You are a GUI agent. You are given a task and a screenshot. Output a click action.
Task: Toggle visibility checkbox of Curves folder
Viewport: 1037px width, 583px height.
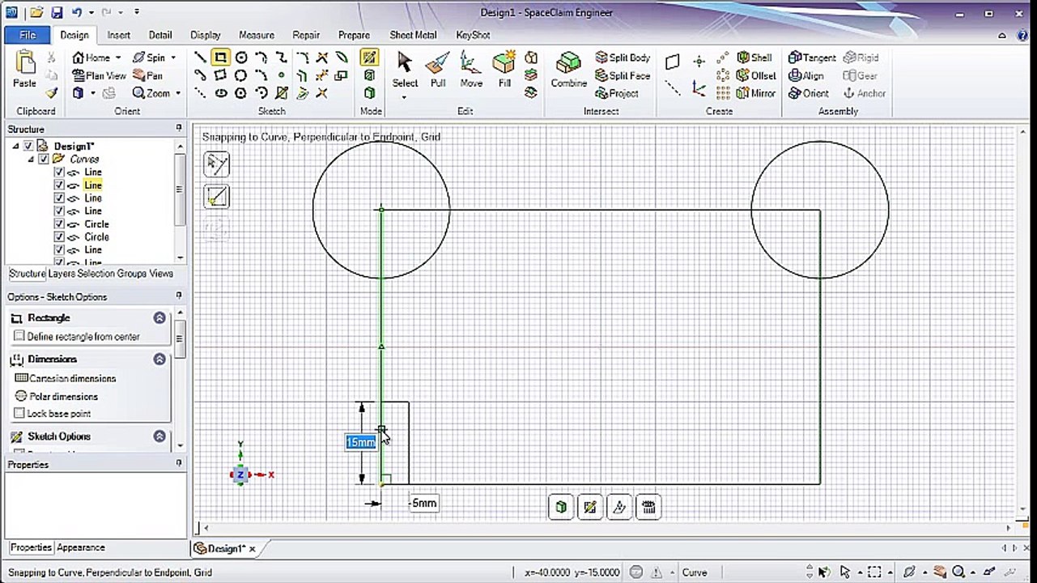pos(44,159)
